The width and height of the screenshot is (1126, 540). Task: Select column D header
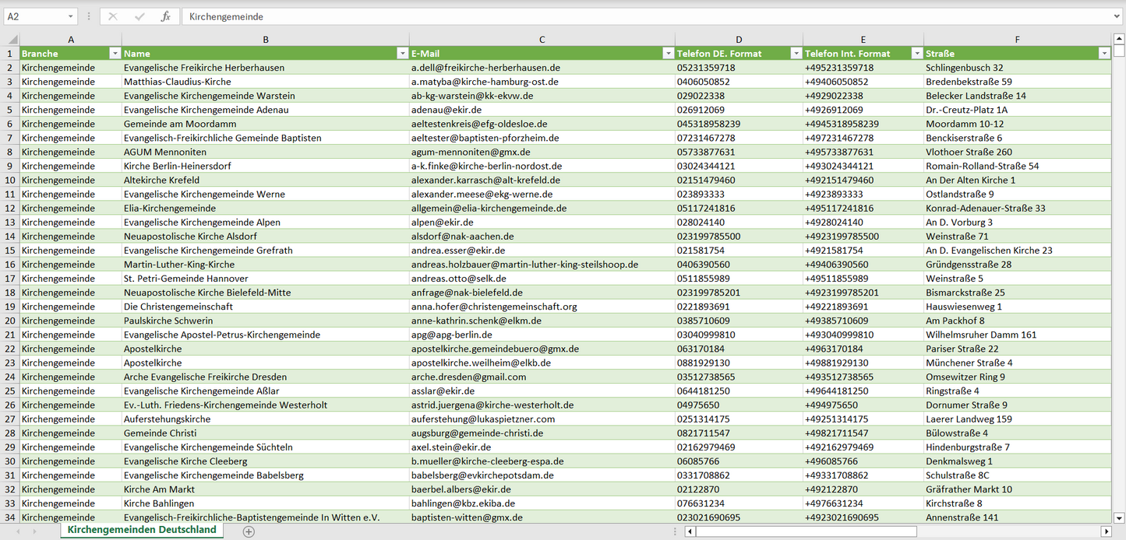[739, 39]
